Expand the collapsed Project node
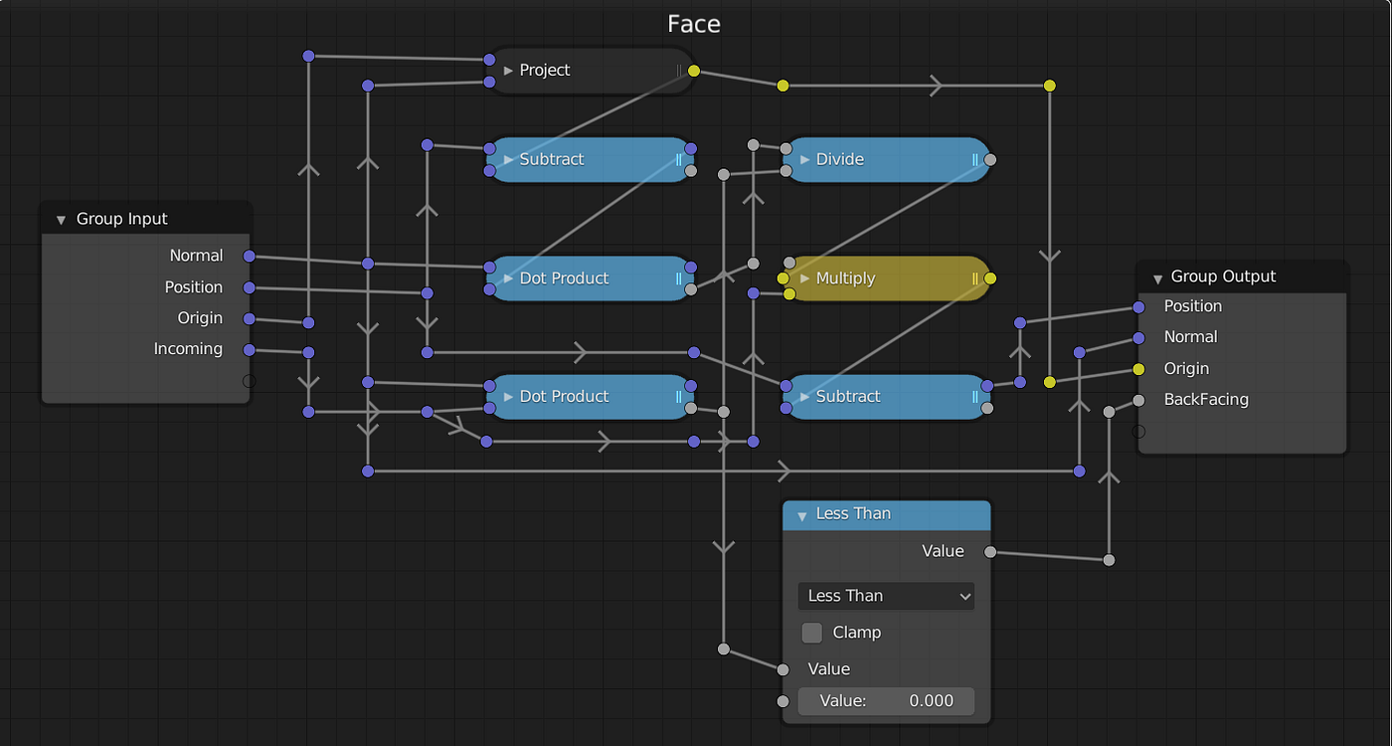This screenshot has height=746, width=1392. [x=506, y=70]
